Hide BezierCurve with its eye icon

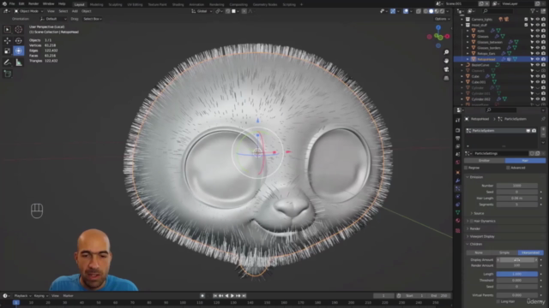538,65
